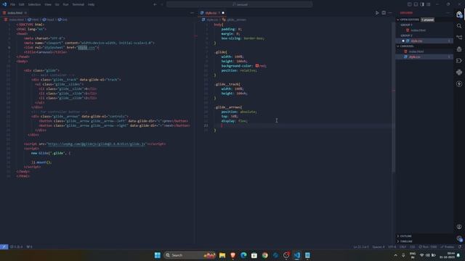Close the index.html tab
Screen dimensions: 465x261
coord(25,13)
